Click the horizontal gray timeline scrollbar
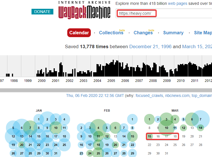Viewport: 212px width, 157px height. coord(106,90)
